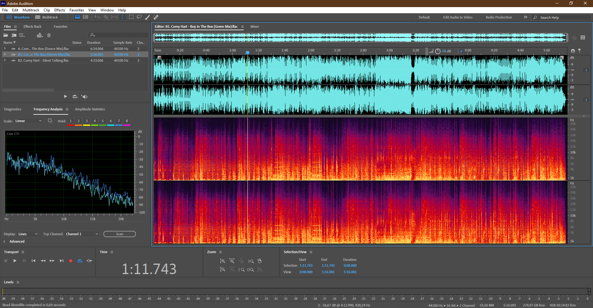Toggle channel 1 enable button
The image size is (593, 308).
[586, 70]
